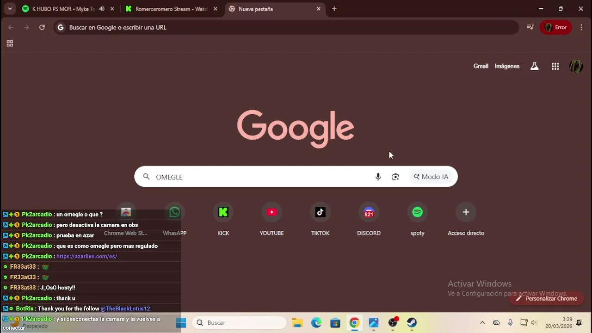This screenshot has height=333, width=592.
Task: Click @TheBlackLotus12 mention in chat
Action: 125,308
